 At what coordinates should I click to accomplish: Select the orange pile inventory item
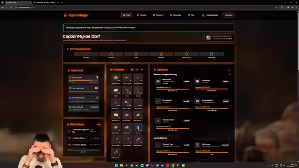coord(138,115)
